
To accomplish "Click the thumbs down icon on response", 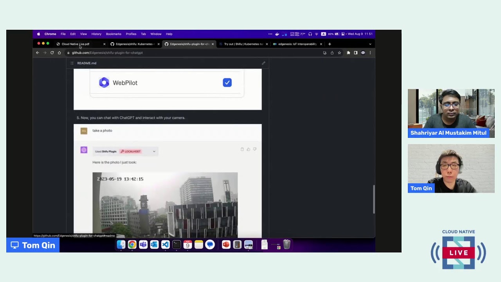I will point(254,149).
